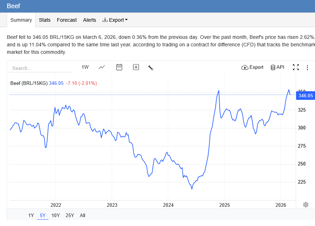This screenshot has height=226, width=315.
Task: Click the fullscreen expand icon
Action: pyautogui.click(x=296, y=67)
